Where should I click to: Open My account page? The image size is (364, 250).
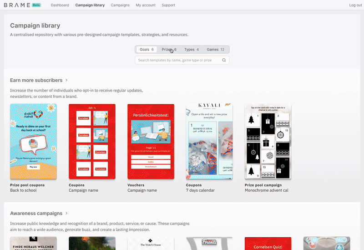146,5
